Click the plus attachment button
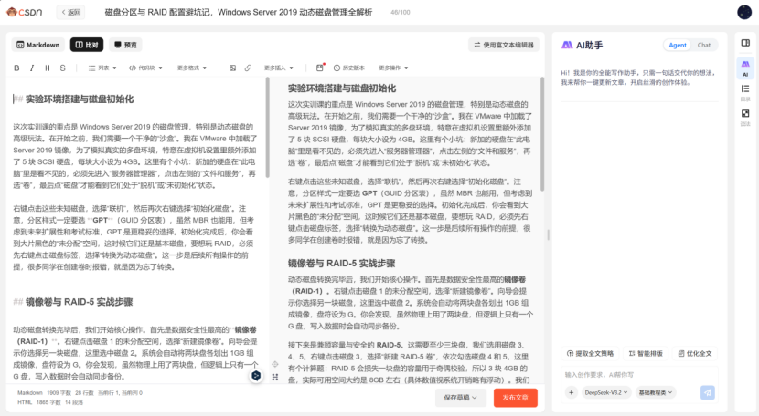 [572, 393]
